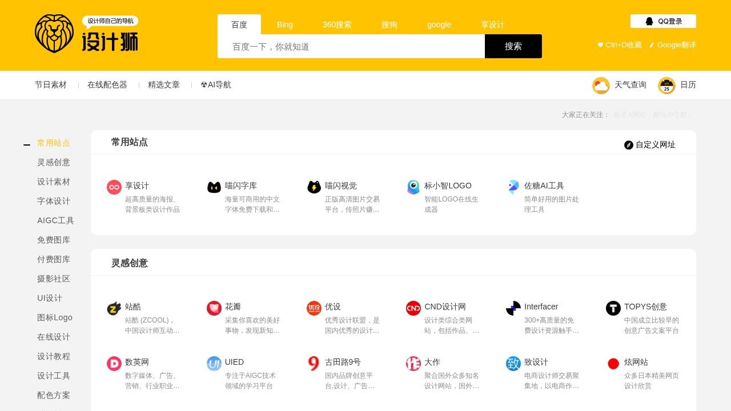Open the AI导航 menu item
This screenshot has width=731, height=411.
(215, 84)
